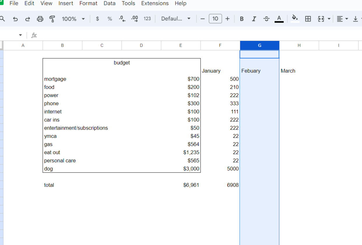Select the Paint format roller icon
The width and height of the screenshot is (362, 245).
tap(52, 19)
